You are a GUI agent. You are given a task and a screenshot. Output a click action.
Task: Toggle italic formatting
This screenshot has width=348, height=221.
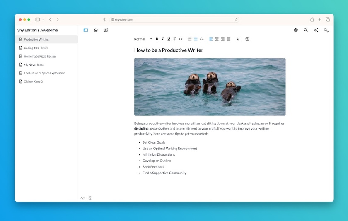click(x=163, y=39)
